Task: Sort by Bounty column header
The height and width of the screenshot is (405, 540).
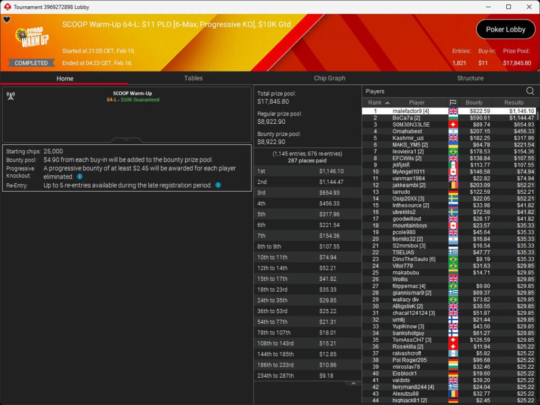Action: 474,103
